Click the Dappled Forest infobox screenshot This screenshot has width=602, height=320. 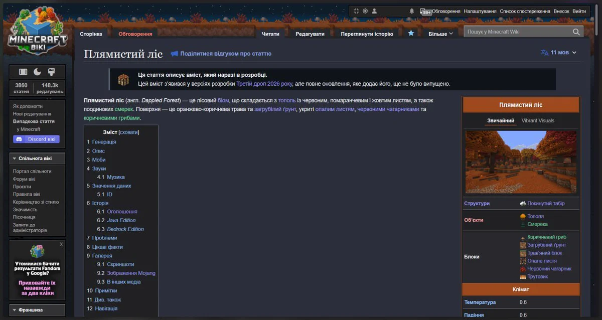[x=521, y=162]
